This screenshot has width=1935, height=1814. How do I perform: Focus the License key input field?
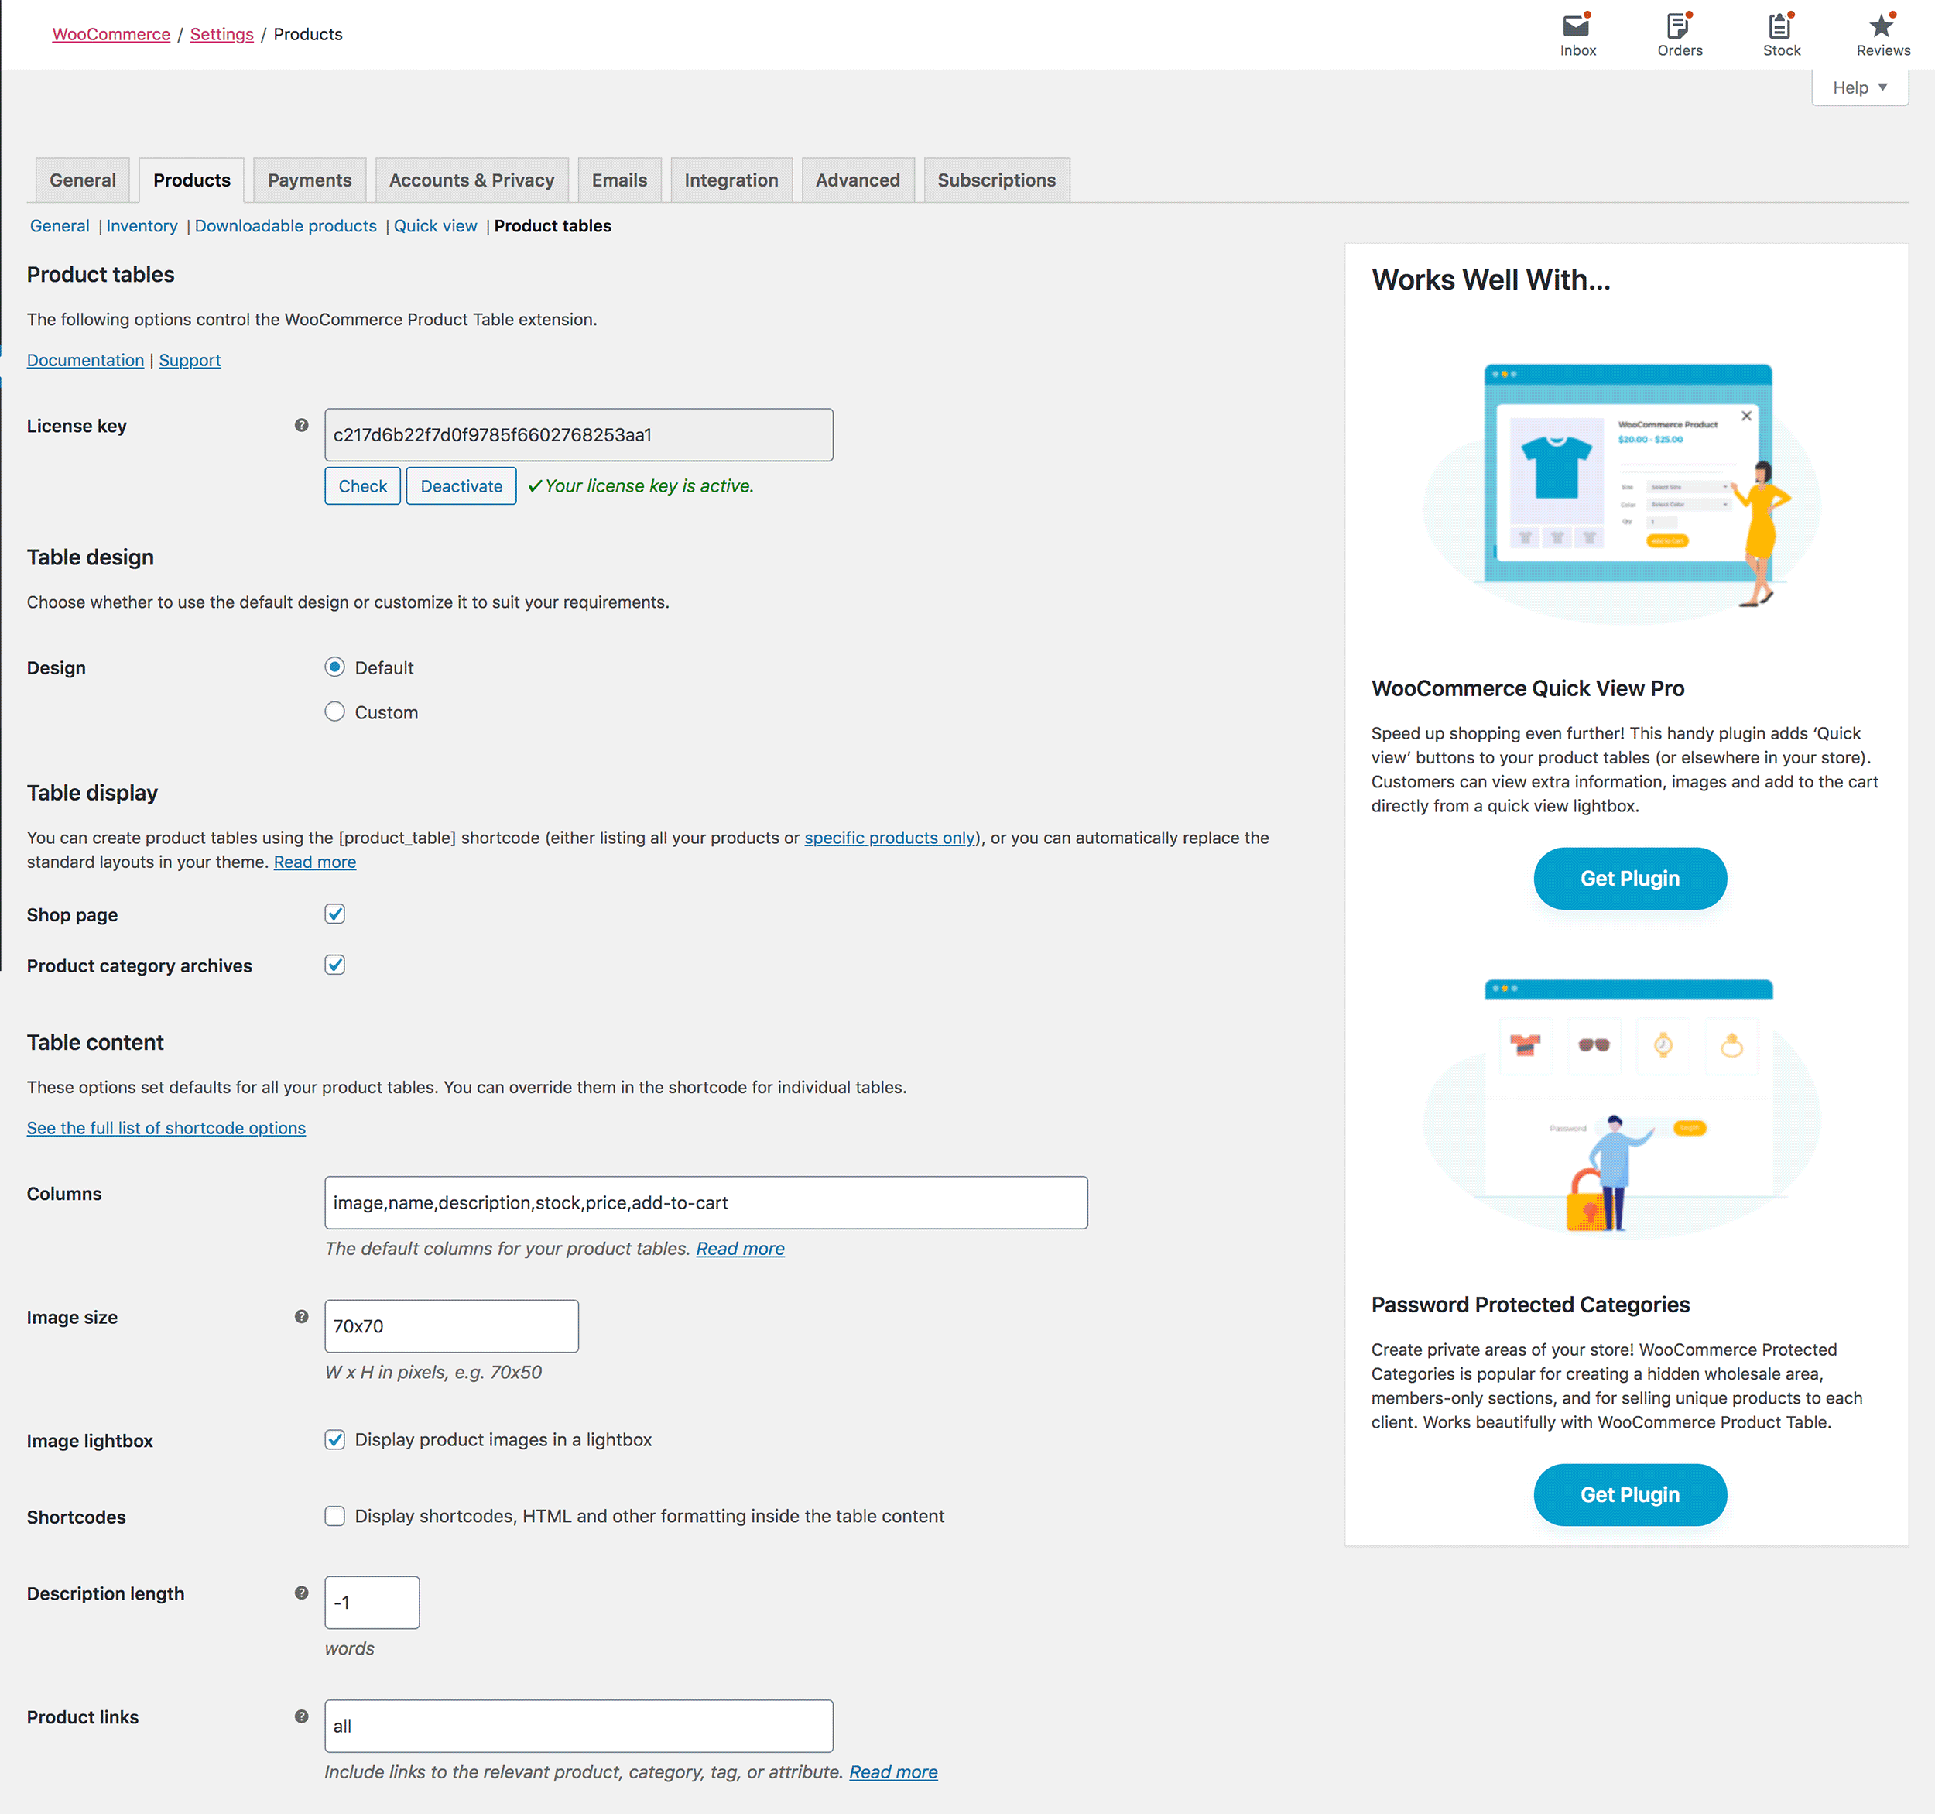[579, 435]
